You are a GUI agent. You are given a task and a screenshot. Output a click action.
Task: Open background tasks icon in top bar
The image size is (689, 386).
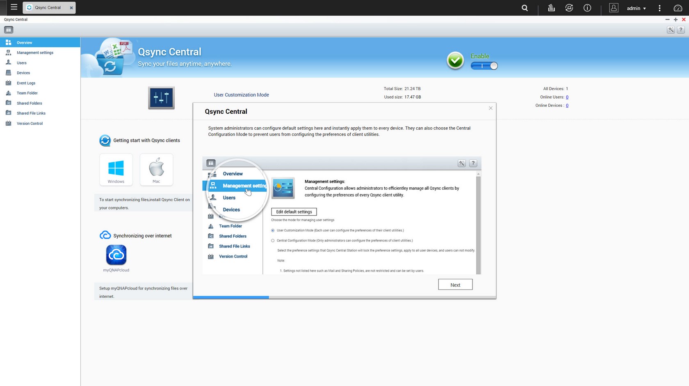[x=551, y=8]
